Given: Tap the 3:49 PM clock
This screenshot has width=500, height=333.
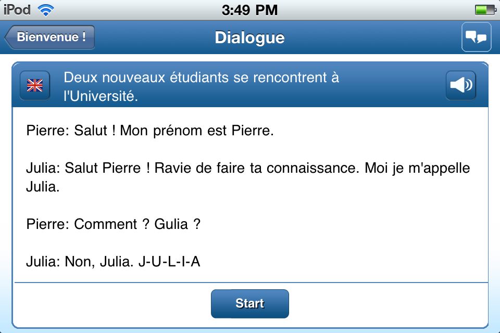Looking at the screenshot, I should pyautogui.click(x=249, y=9).
